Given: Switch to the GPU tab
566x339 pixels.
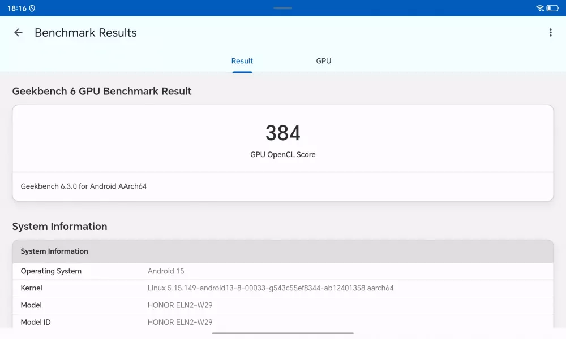Looking at the screenshot, I should click(x=324, y=61).
